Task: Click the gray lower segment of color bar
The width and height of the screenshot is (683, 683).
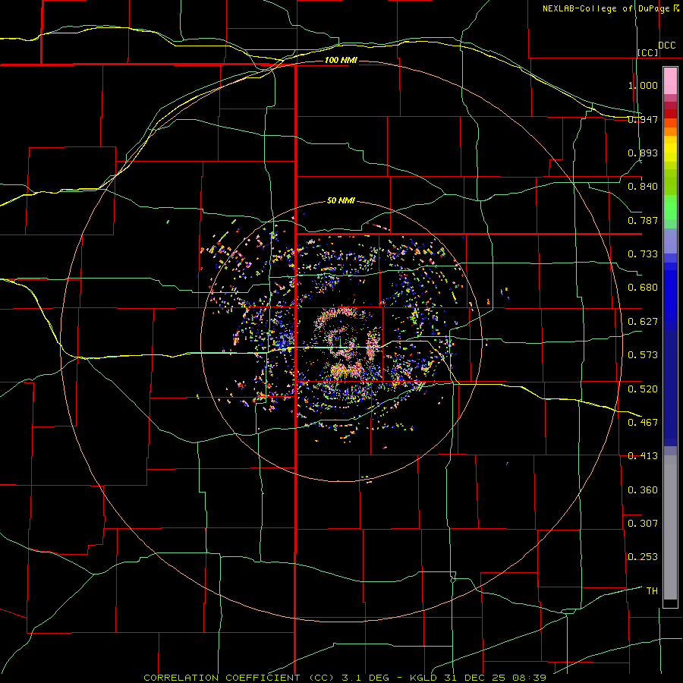Action: pyautogui.click(x=670, y=527)
